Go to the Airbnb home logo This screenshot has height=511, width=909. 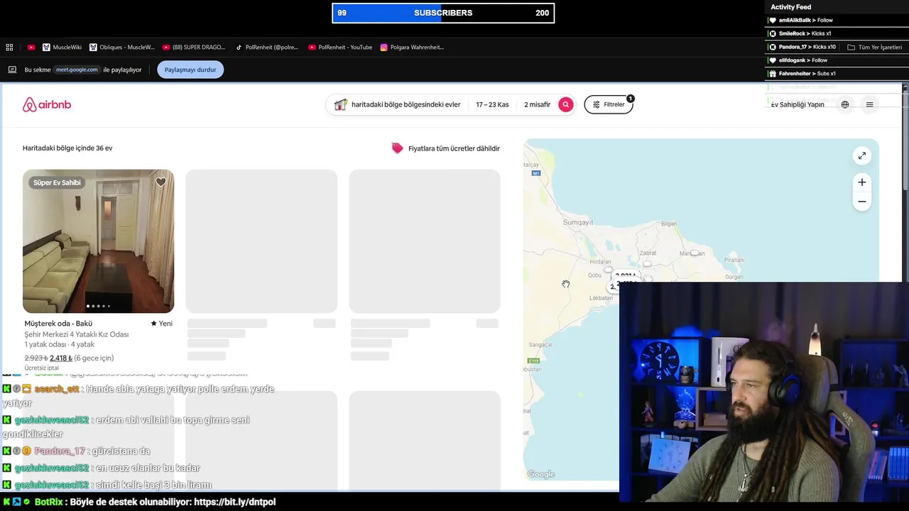click(47, 105)
